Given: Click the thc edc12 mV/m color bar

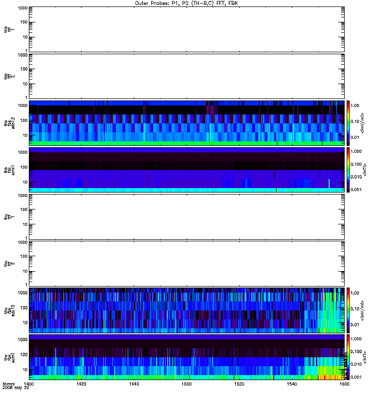Looking at the screenshot, I should pyautogui.click(x=348, y=310).
